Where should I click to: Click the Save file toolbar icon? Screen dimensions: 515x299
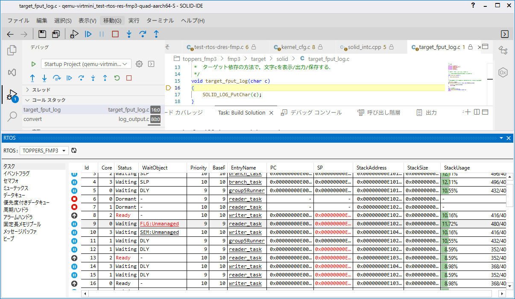point(42,34)
